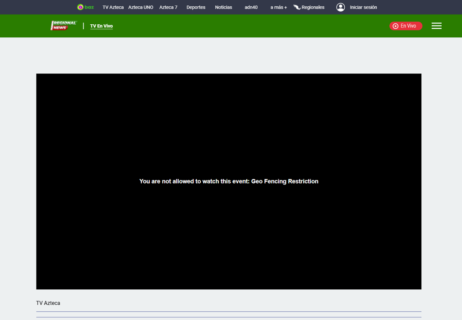This screenshot has width=462, height=320.
Task: Open the Noticias section
Action: point(223,7)
